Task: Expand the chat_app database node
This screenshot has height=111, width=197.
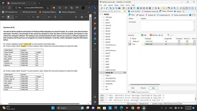Action: [102, 17]
